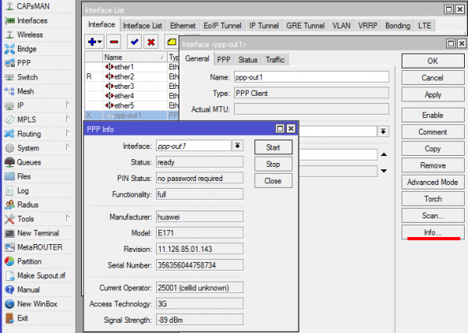
Task: Switch to the Status tab
Action: coord(248,60)
